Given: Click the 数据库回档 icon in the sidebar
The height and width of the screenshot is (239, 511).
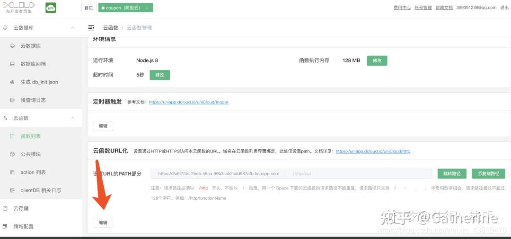Looking at the screenshot, I should click(x=12, y=64).
